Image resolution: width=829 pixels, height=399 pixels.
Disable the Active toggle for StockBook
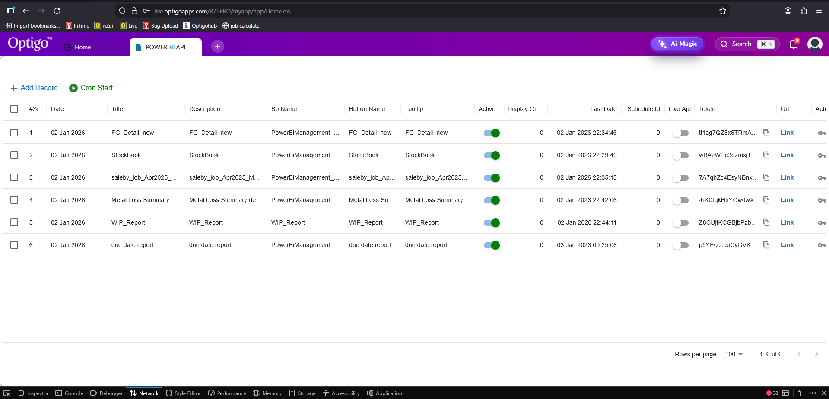492,155
